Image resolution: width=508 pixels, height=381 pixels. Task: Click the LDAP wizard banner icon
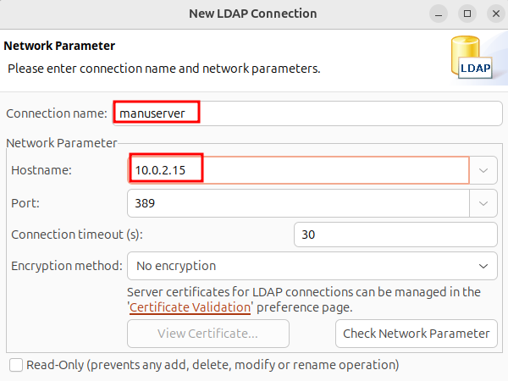pos(473,58)
